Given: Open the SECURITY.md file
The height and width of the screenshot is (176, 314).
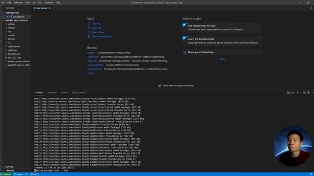Looking at the screenshot, I should [14, 58].
